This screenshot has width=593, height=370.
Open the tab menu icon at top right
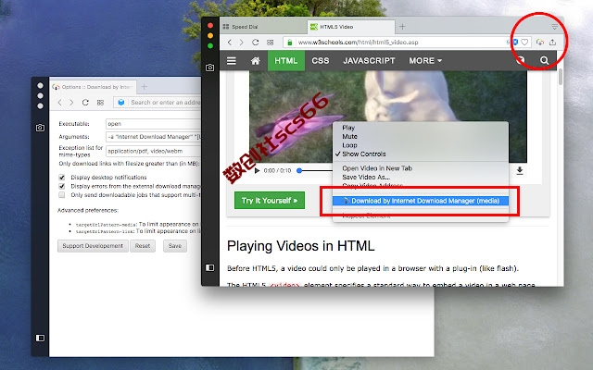pos(554,27)
